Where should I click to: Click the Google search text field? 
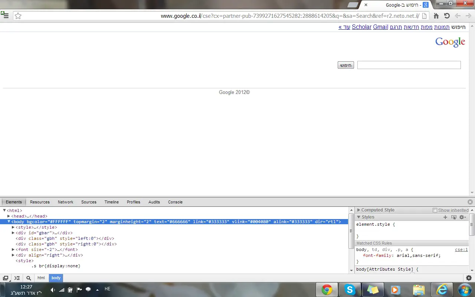(409, 65)
